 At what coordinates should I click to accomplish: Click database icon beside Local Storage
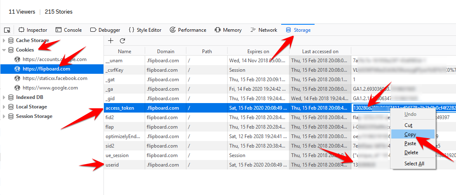[11, 107]
